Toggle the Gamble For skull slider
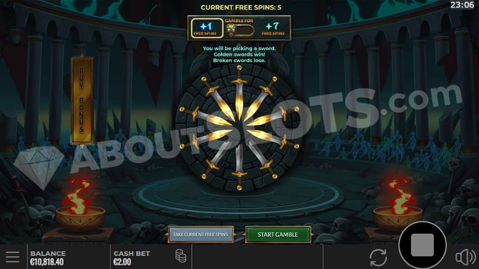This screenshot has height=269, width=479. 239,30
